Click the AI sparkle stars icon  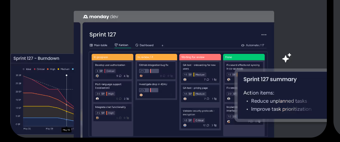pyautogui.click(x=286, y=58)
